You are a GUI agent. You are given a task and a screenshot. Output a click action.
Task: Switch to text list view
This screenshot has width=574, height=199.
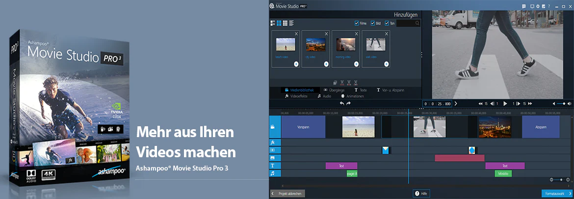[x=291, y=23]
